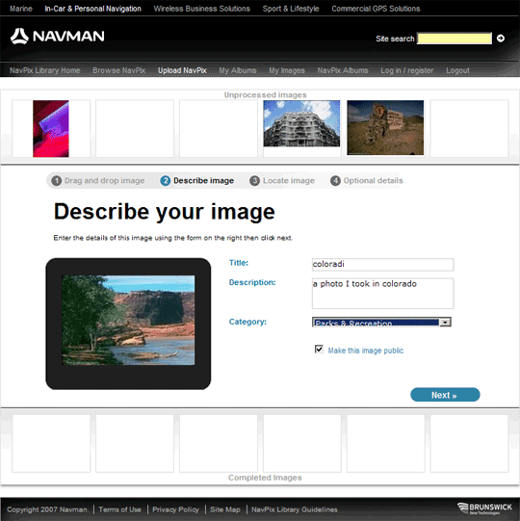The image size is (520, 521).
Task: Select the apartment building unprocessed thumbnail
Action: (301, 123)
